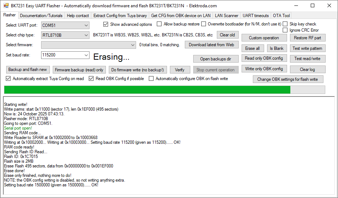Click the Restore RF part button
Image resolution: width=338 pixels, height=198 pixels.
click(x=307, y=38)
